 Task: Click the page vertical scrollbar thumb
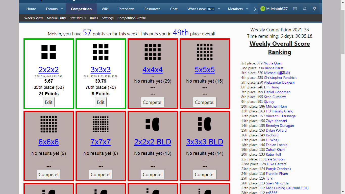pos(343,32)
